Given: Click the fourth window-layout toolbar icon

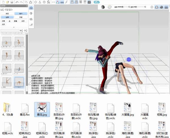Looking at the screenshot, I should tap(85, 2).
